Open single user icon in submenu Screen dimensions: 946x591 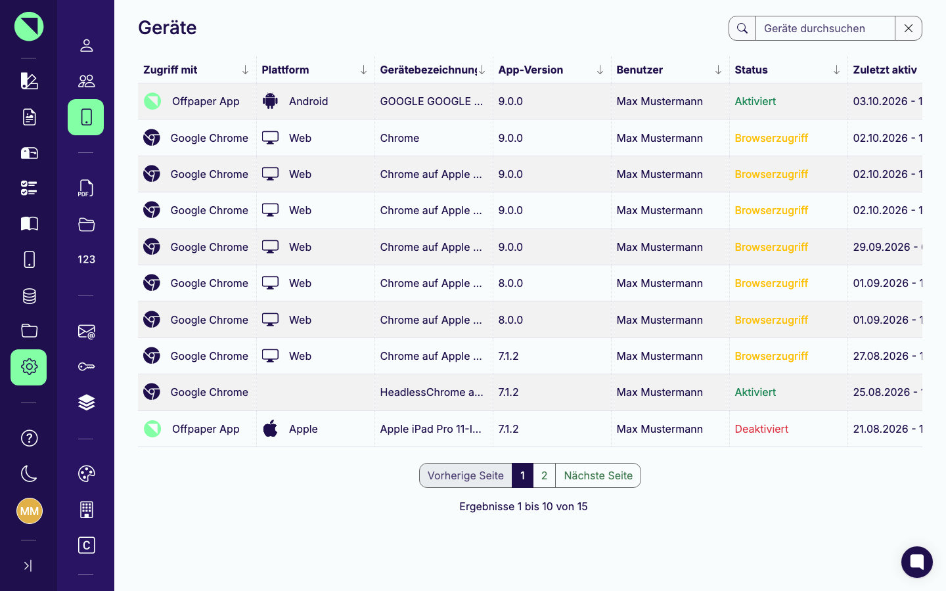[x=86, y=45]
